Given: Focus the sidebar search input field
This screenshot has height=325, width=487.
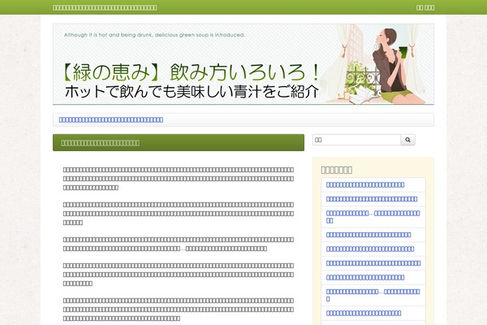Looking at the screenshot, I should click(356, 140).
